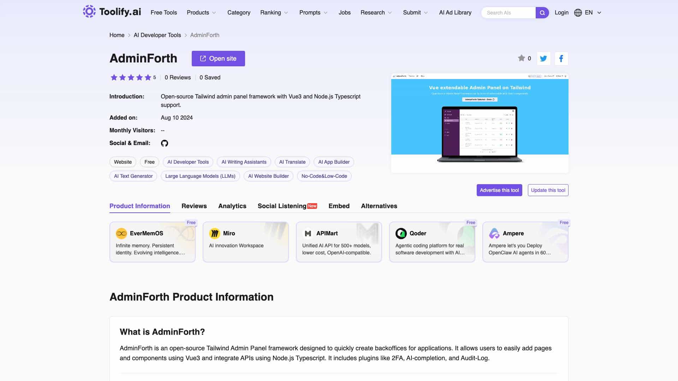Go to Home breadcrumb link
The width and height of the screenshot is (678, 381).
click(117, 35)
